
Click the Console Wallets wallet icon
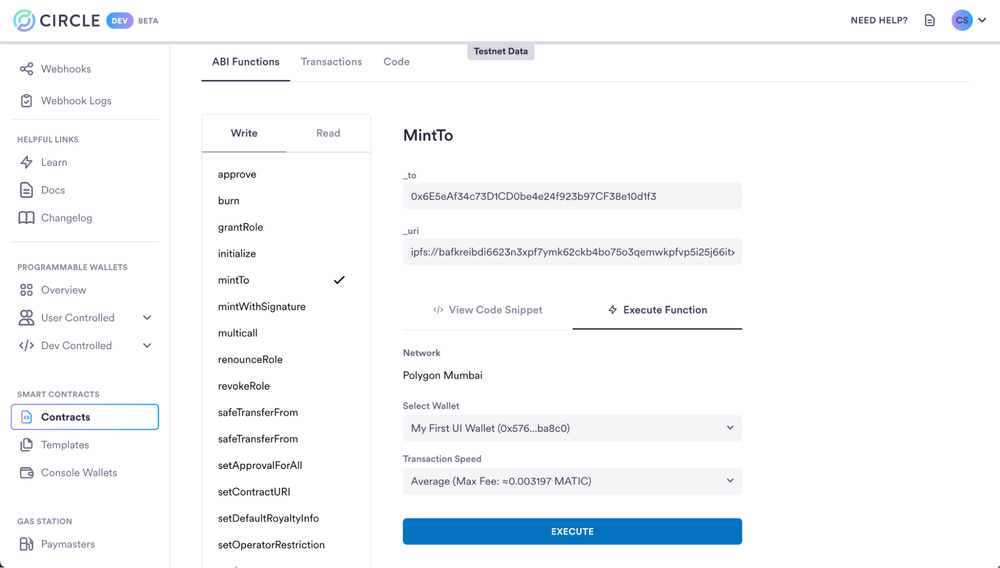coord(27,473)
